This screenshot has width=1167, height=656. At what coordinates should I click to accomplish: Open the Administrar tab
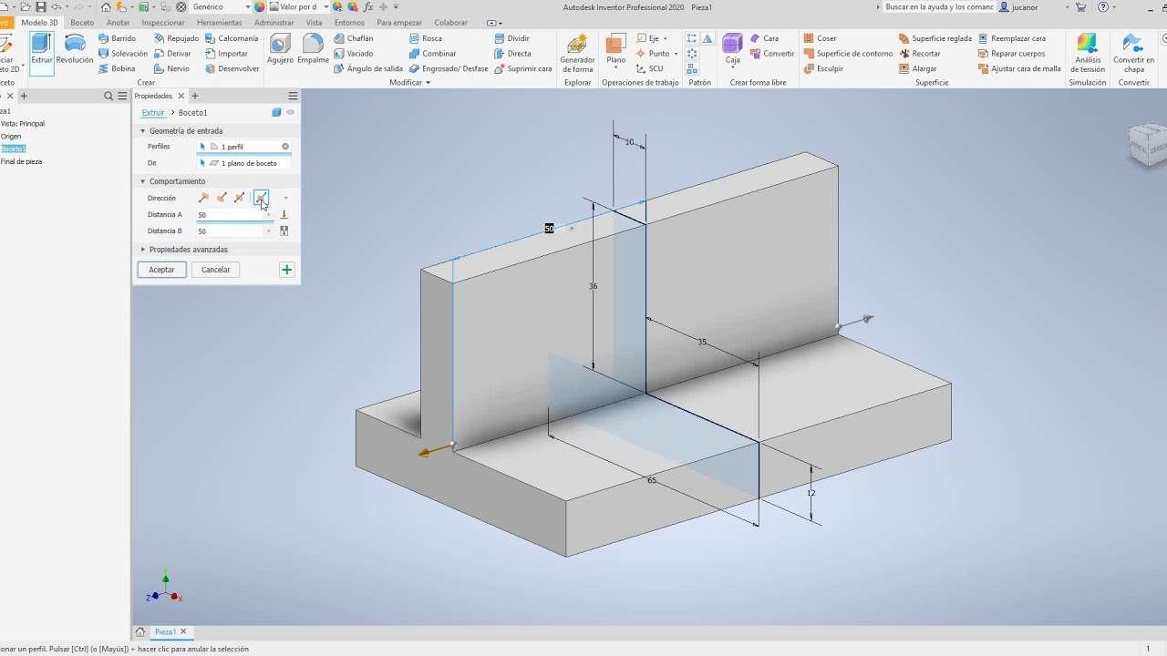point(274,22)
